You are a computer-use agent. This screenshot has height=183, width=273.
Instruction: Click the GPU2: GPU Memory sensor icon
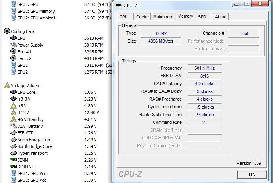(x=13, y=11)
